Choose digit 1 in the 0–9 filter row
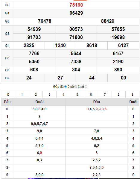 tap(22, 94)
